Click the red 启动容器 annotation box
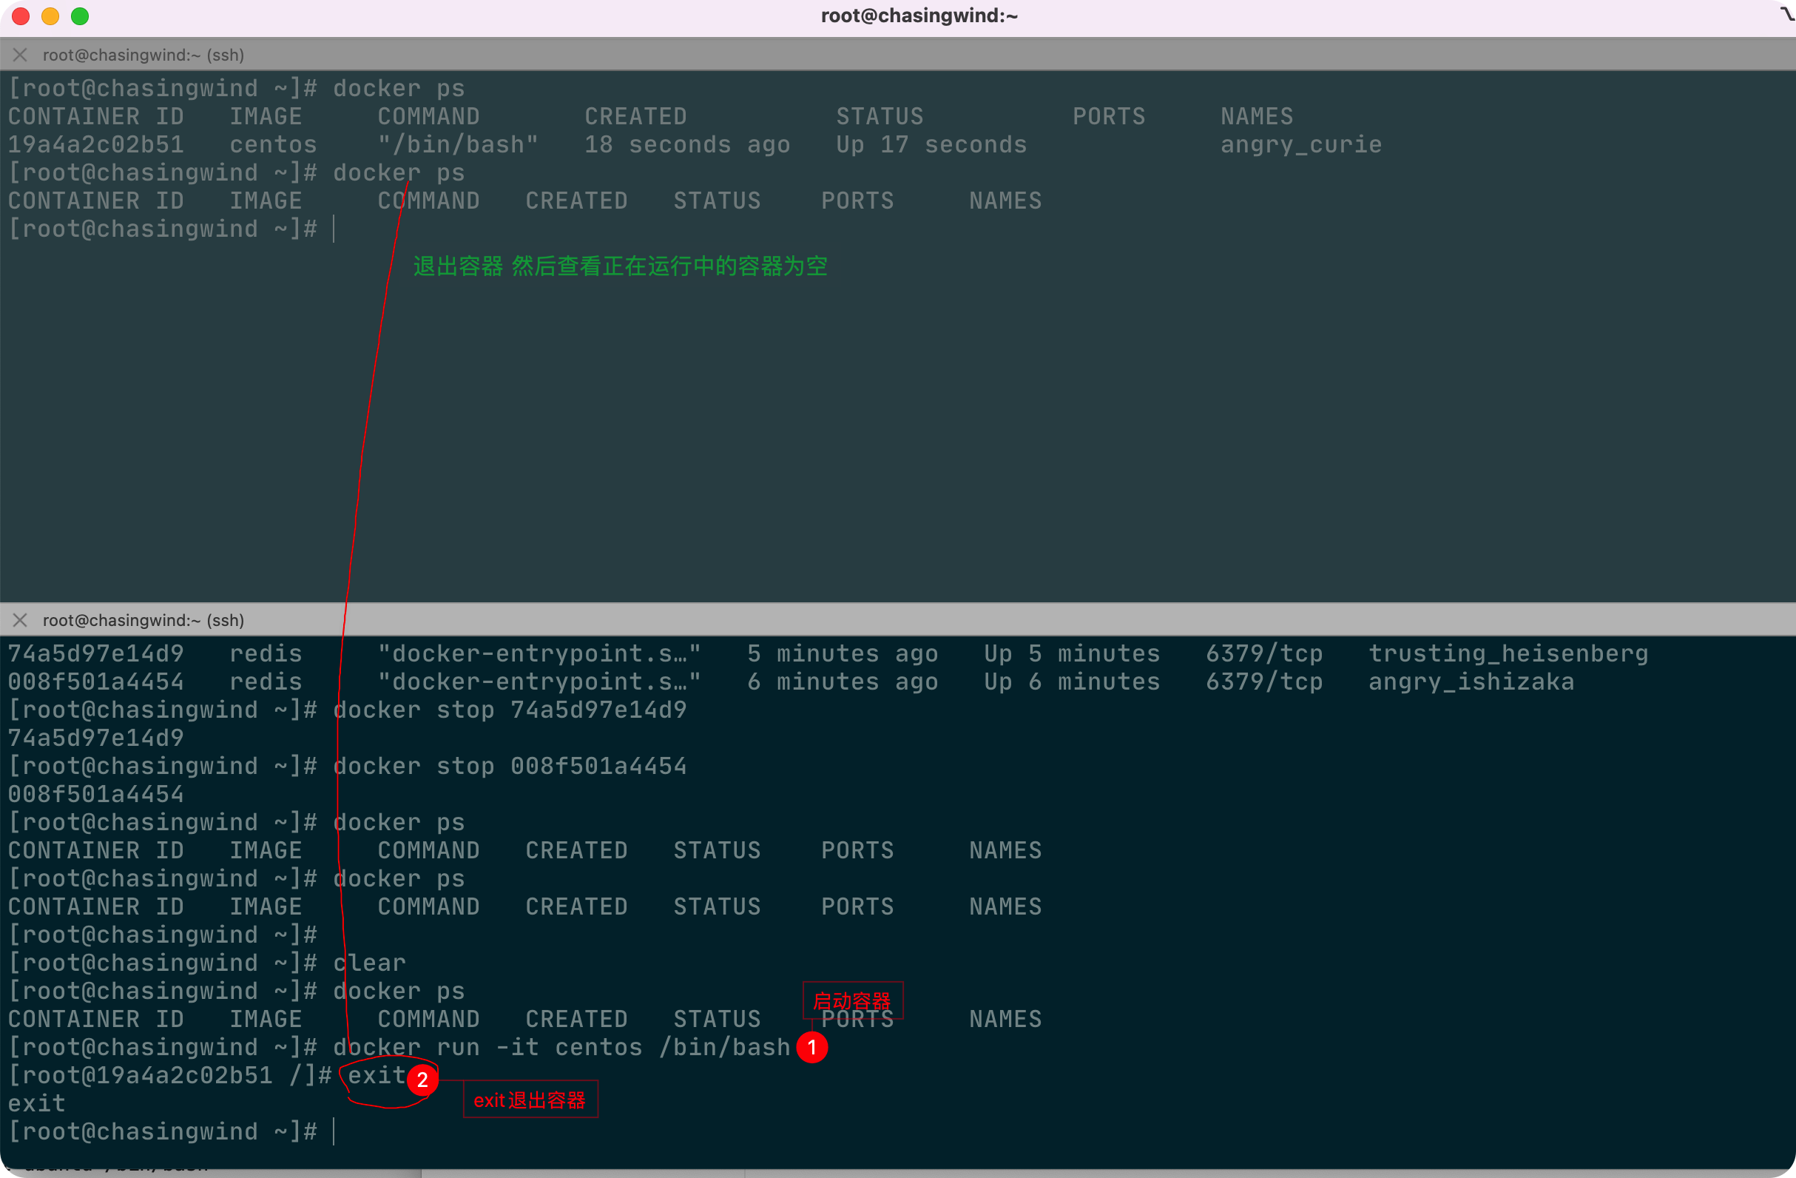The height and width of the screenshot is (1178, 1796). point(852,1000)
